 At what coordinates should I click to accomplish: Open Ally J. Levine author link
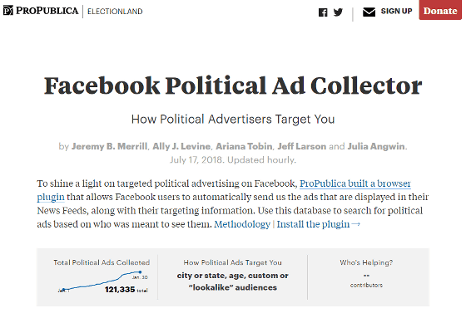181,146
